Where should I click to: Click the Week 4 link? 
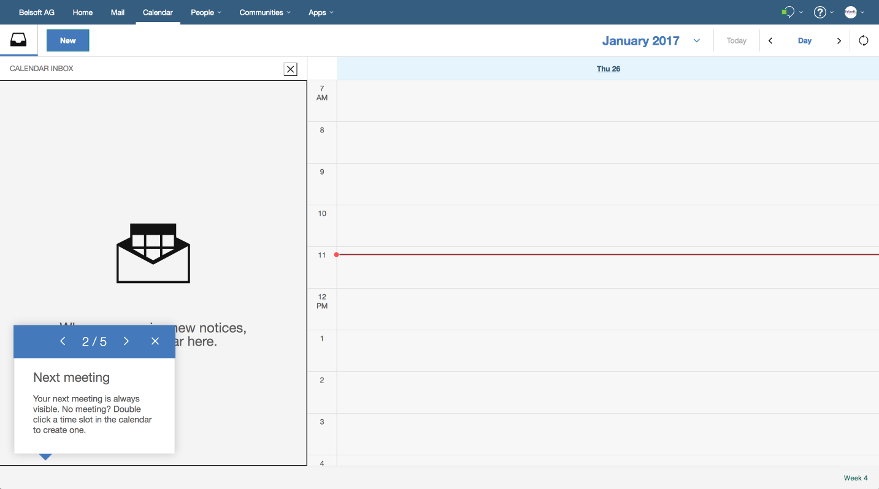pyautogui.click(x=855, y=477)
